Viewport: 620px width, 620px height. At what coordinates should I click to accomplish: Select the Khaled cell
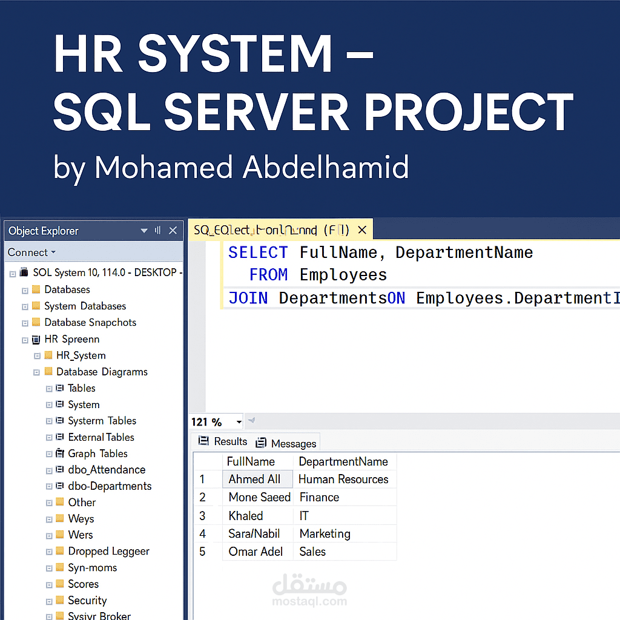258,516
